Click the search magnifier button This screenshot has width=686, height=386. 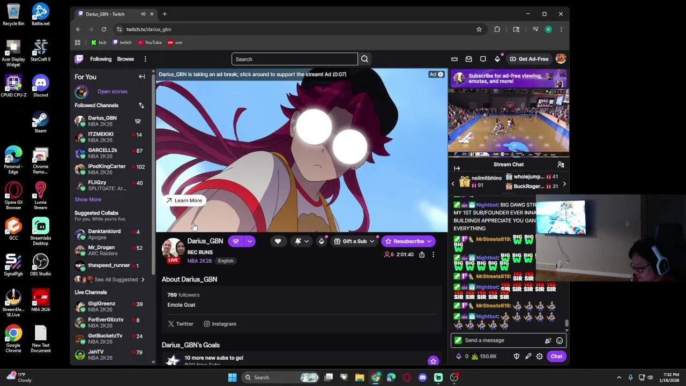(x=364, y=59)
